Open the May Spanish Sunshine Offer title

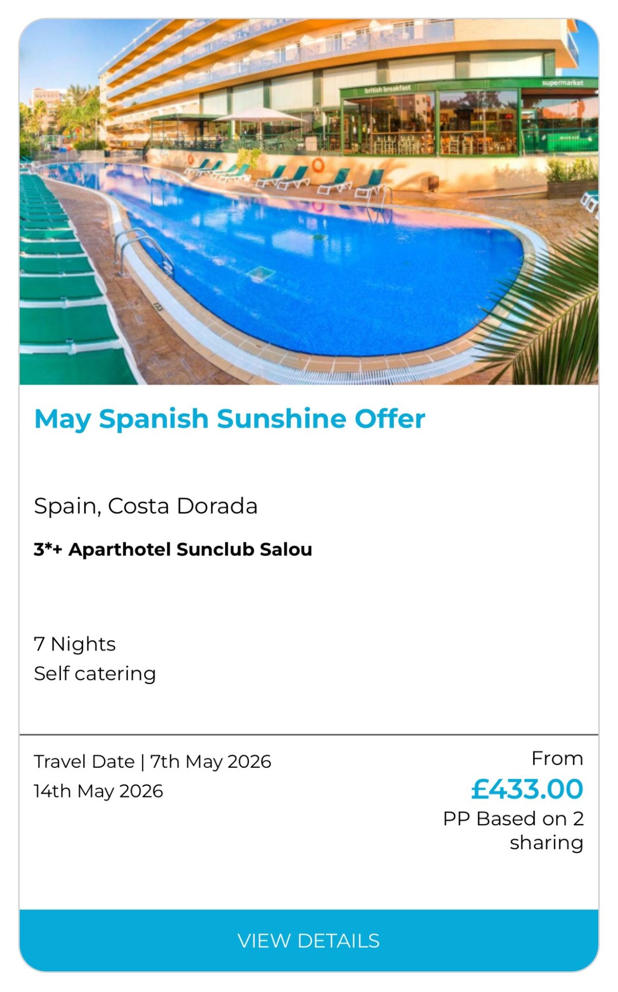pyautogui.click(x=230, y=419)
